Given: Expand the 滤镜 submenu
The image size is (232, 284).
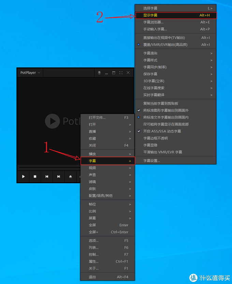Looking at the screenshot, I should (107, 182).
